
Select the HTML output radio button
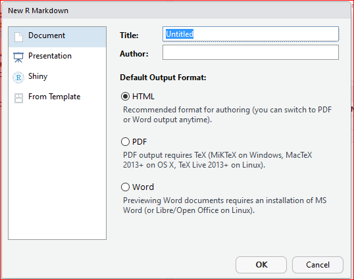pyautogui.click(x=125, y=97)
